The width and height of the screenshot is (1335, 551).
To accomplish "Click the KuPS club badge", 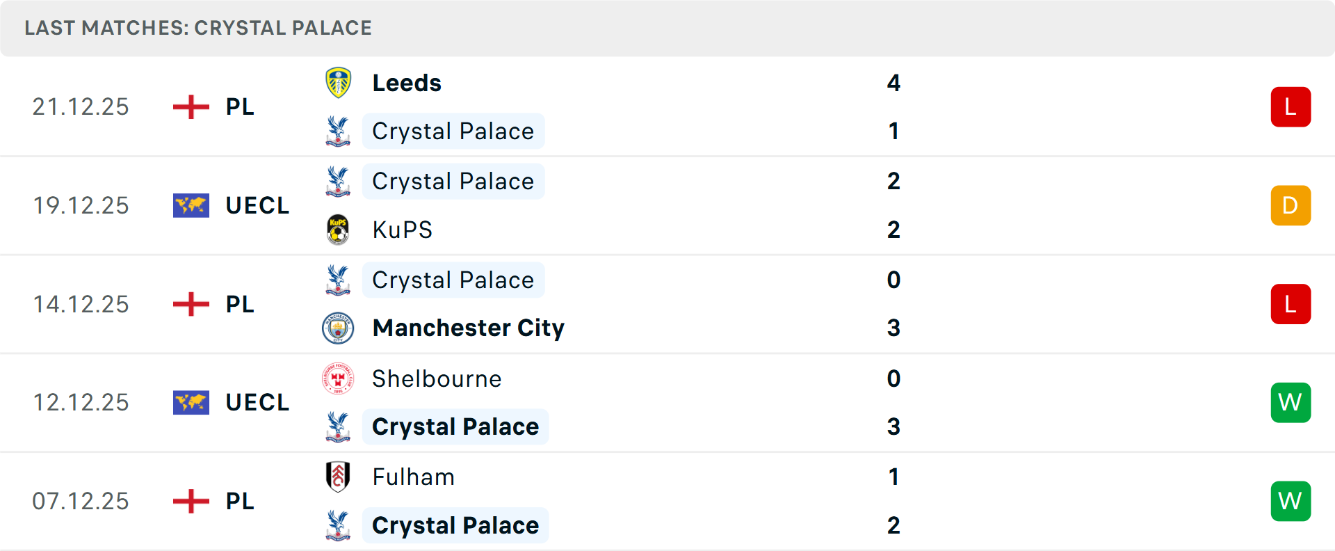I will (338, 230).
